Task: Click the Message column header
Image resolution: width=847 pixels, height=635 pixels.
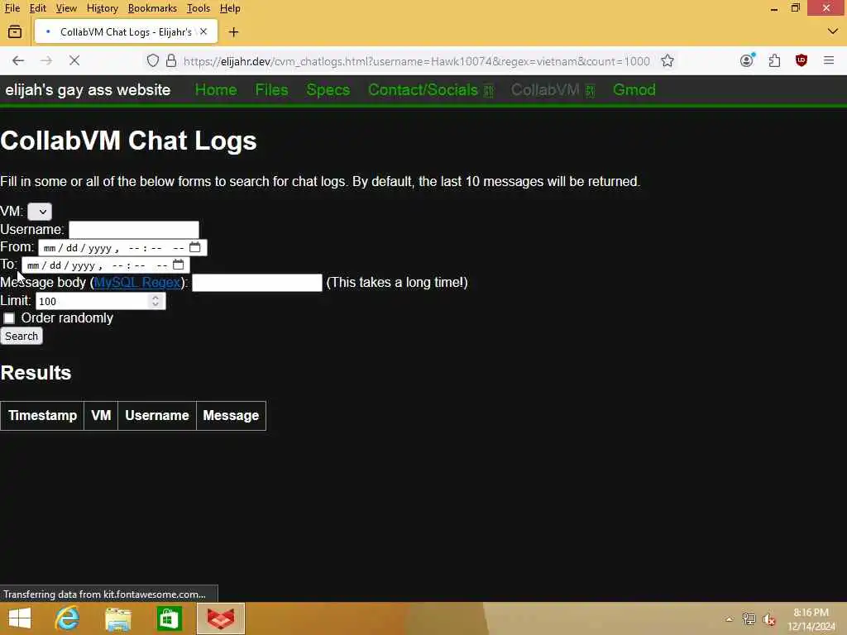Action: click(x=231, y=415)
